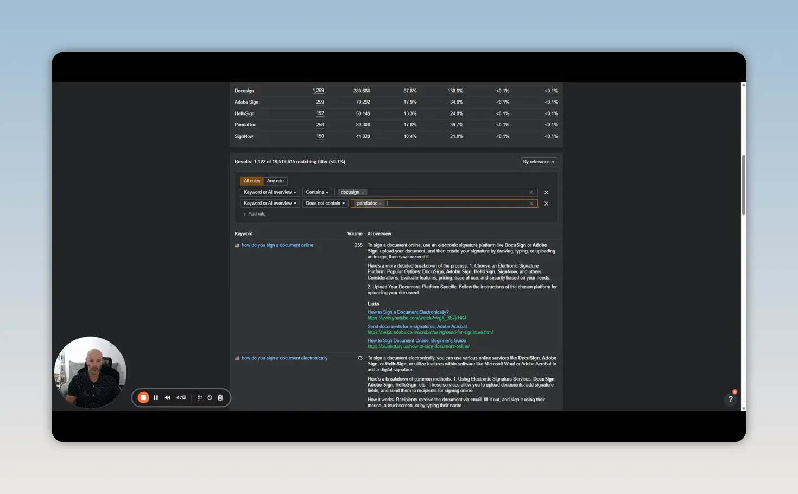
Task: Click the 280,686 value in Docusign row
Action: pyautogui.click(x=362, y=91)
